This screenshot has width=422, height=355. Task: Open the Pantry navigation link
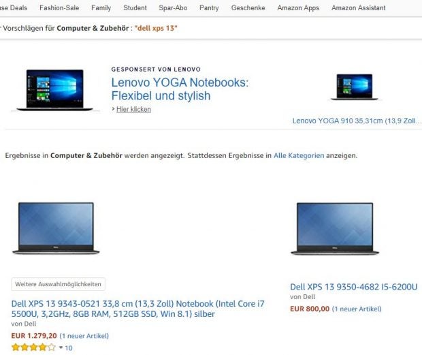click(x=209, y=7)
